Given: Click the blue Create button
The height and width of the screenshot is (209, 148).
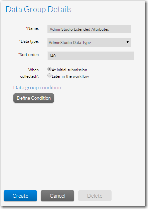Looking at the screenshot, I should [20, 196].
